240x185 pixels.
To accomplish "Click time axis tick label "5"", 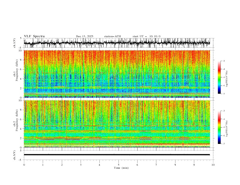I will pyautogui.click(x=118, y=165).
